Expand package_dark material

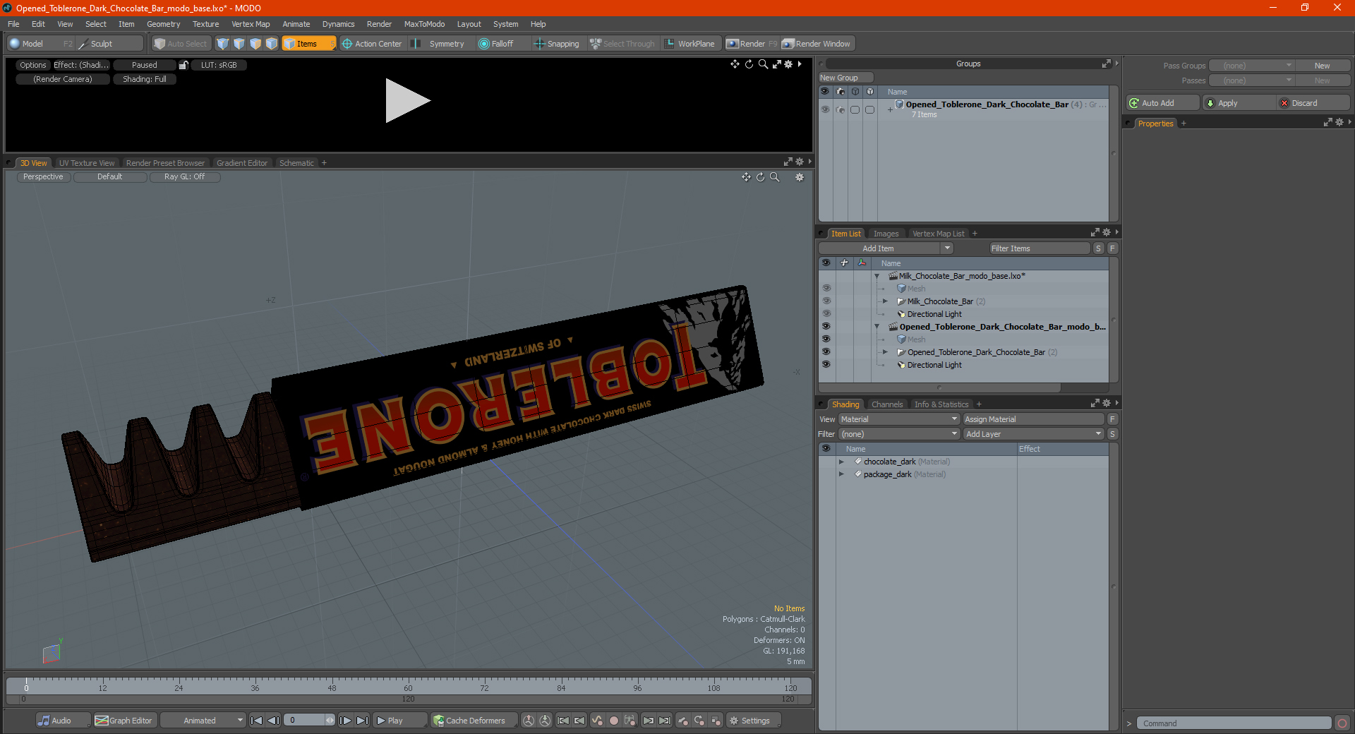841,474
